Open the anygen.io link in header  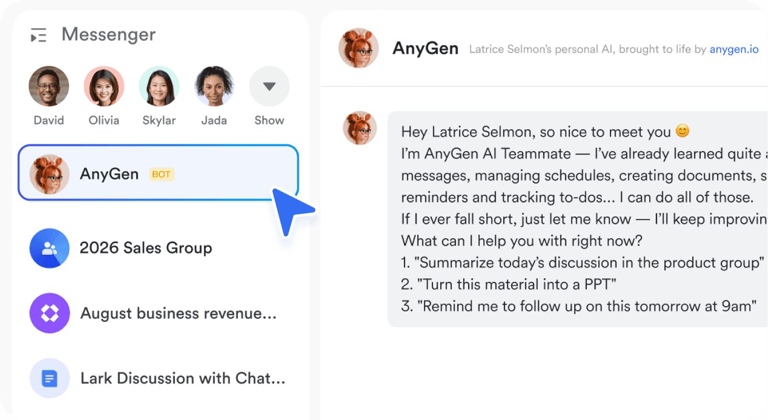734,49
